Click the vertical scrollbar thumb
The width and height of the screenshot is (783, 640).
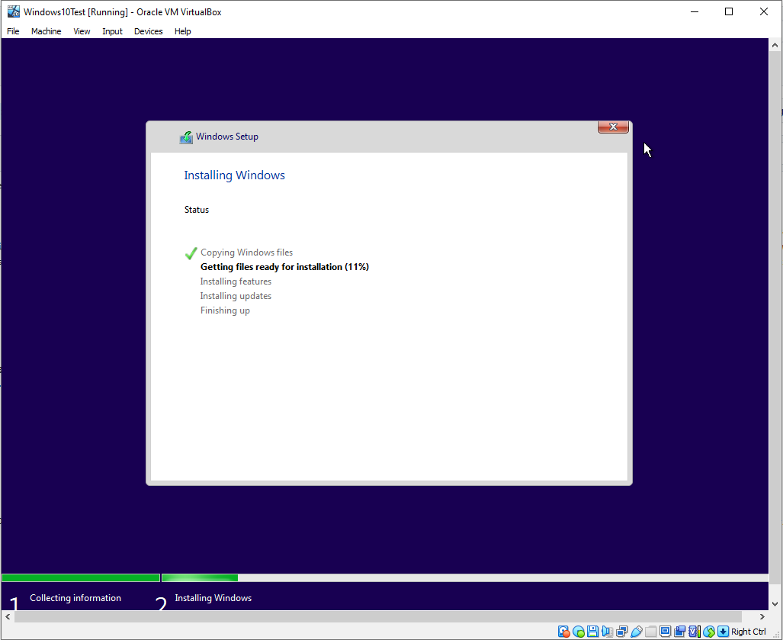tap(775, 317)
